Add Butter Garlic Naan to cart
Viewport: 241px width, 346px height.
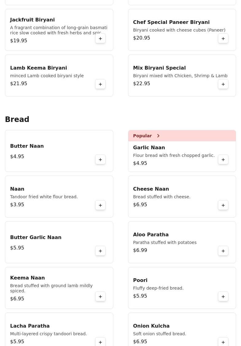pyautogui.click(x=100, y=251)
